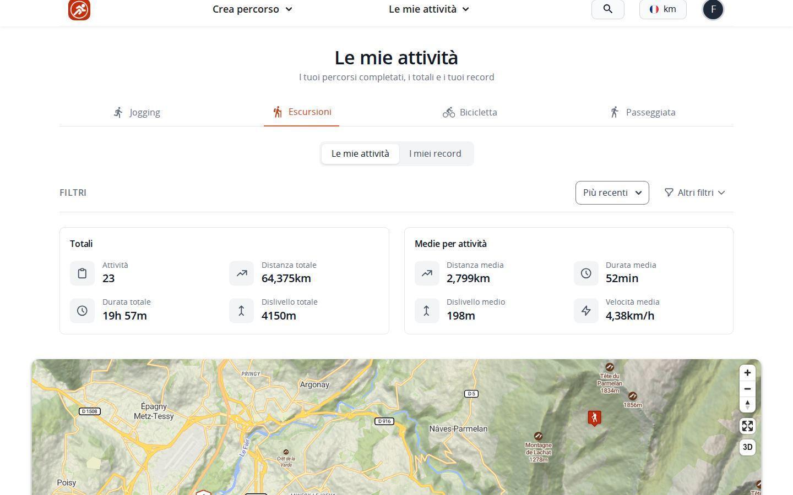
Task: Click the French flag km units button
Action: 663,9
